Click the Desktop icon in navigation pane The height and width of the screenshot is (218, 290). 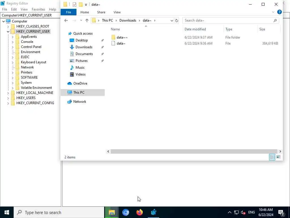tap(72, 40)
